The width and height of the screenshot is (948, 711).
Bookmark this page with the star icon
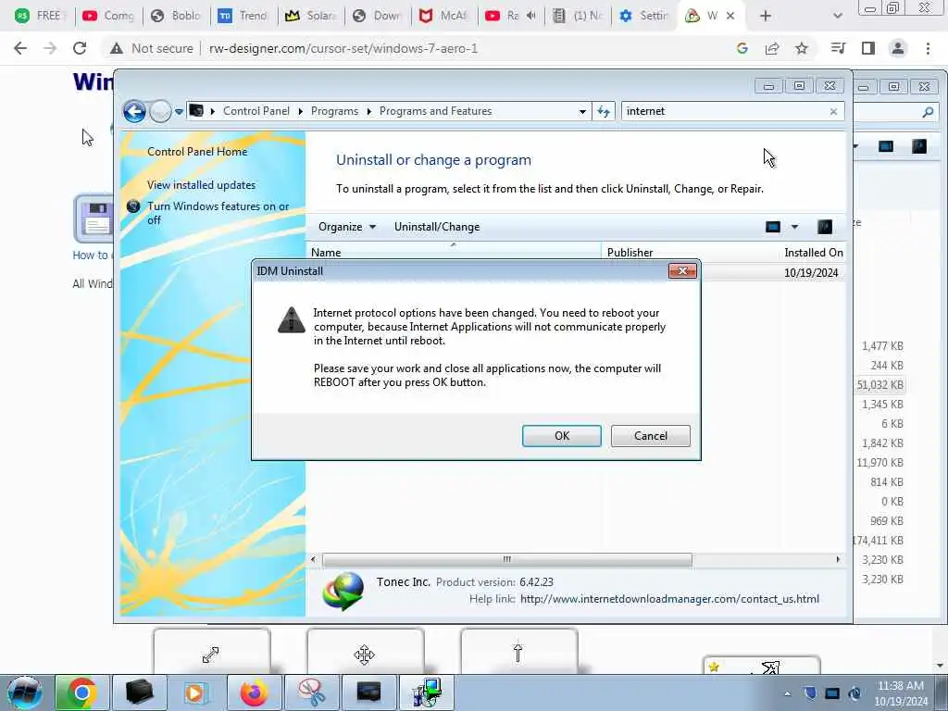pos(802,48)
